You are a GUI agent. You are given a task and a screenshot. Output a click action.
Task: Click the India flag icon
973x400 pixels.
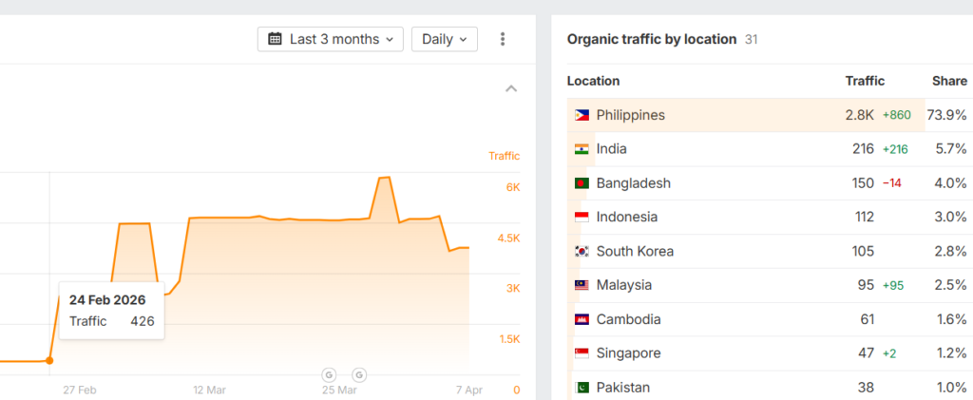[582, 149]
